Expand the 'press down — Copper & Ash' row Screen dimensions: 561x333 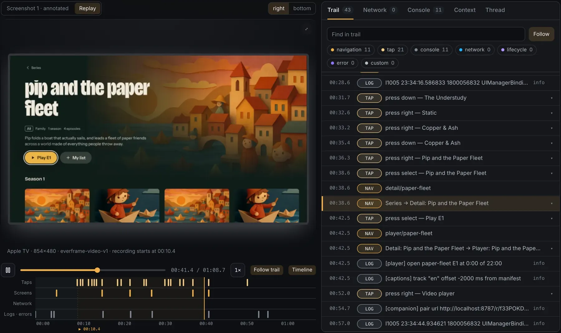click(x=551, y=143)
